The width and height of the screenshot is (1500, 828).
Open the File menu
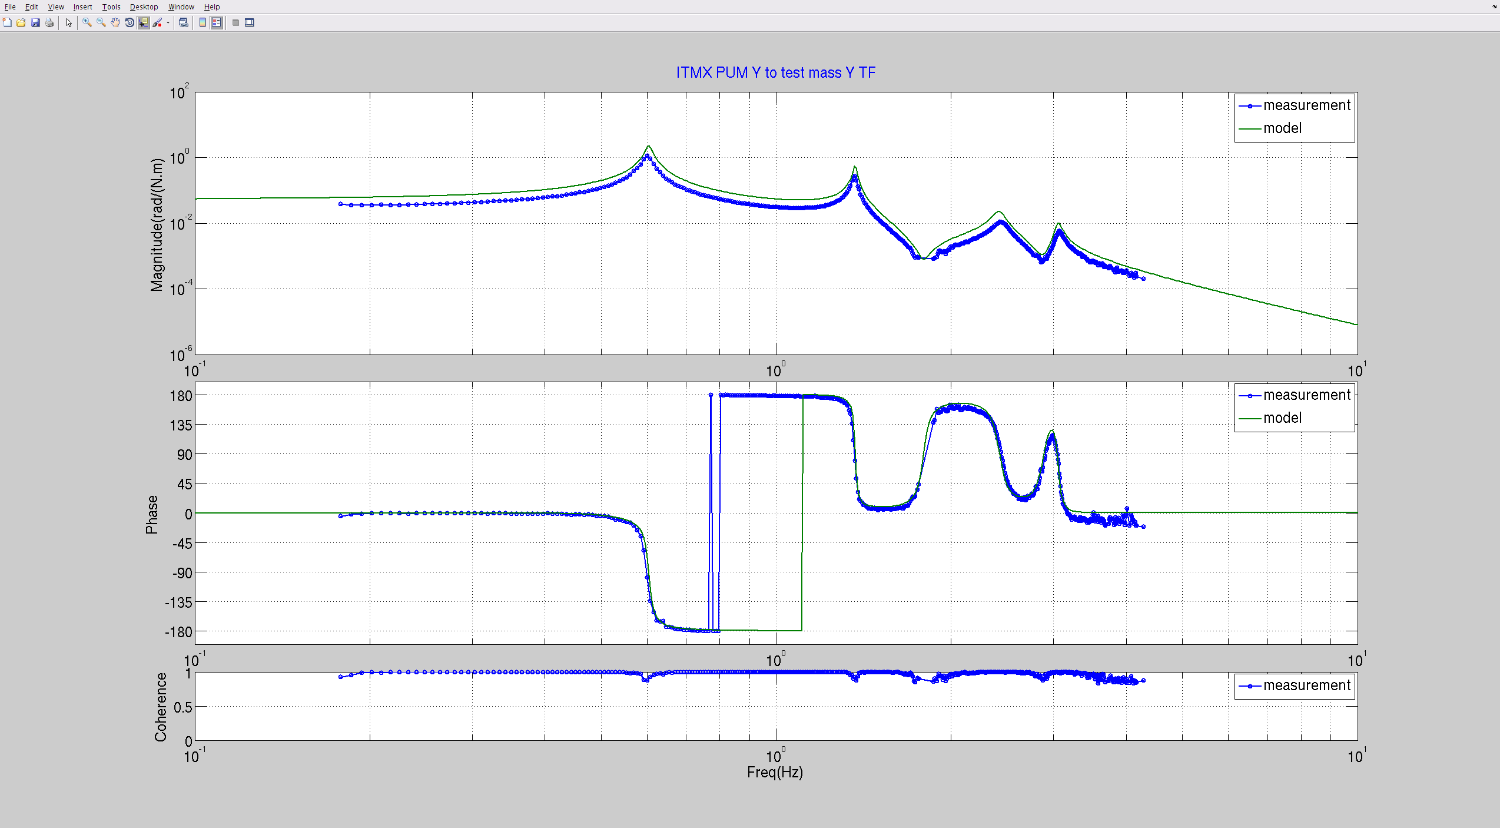(10, 7)
